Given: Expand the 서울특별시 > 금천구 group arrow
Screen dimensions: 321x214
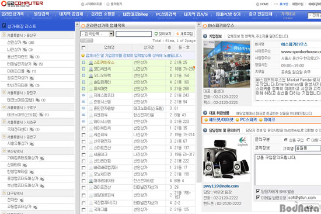Looking at the screenshot, I should pyautogui.click(x=4, y=137).
